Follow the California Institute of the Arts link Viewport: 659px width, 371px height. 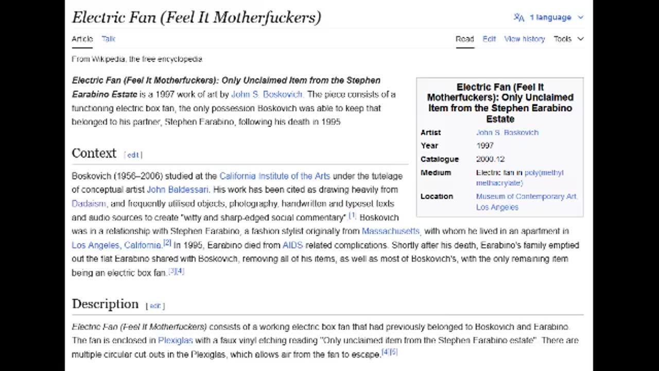274,176
